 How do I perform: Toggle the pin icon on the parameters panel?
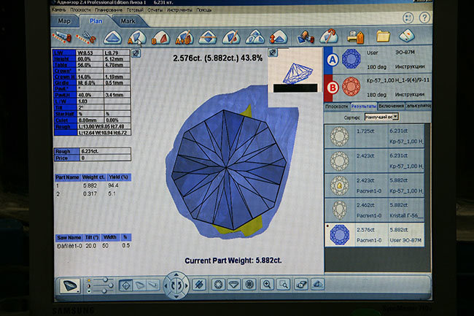click(x=136, y=53)
